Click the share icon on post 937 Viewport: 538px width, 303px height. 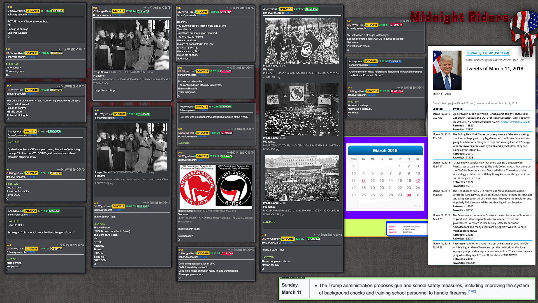point(246,8)
